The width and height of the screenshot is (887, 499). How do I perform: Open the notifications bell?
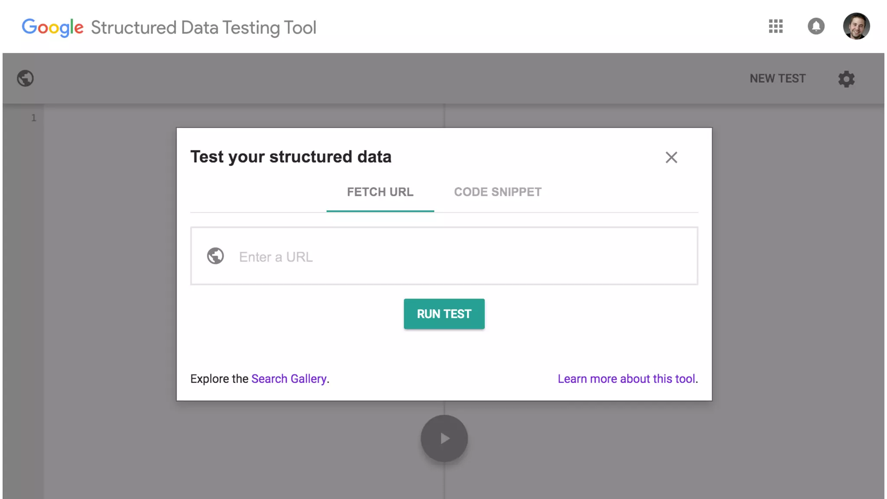click(816, 26)
